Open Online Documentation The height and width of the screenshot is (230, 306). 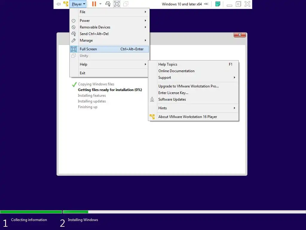[193, 71]
